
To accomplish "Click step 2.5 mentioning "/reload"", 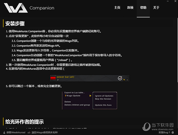I will pyautogui.click(x=42, y=60).
